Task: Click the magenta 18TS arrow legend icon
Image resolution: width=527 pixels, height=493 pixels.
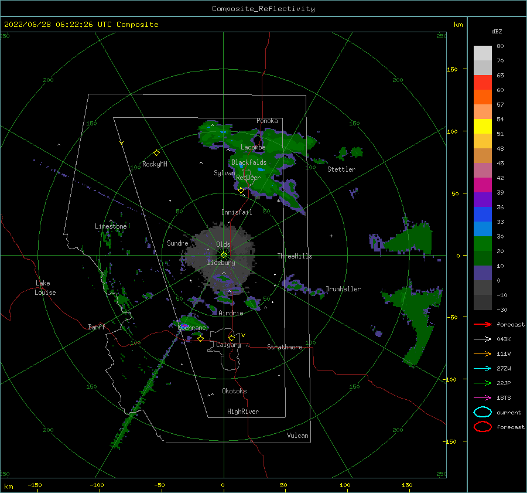Action: [482, 398]
